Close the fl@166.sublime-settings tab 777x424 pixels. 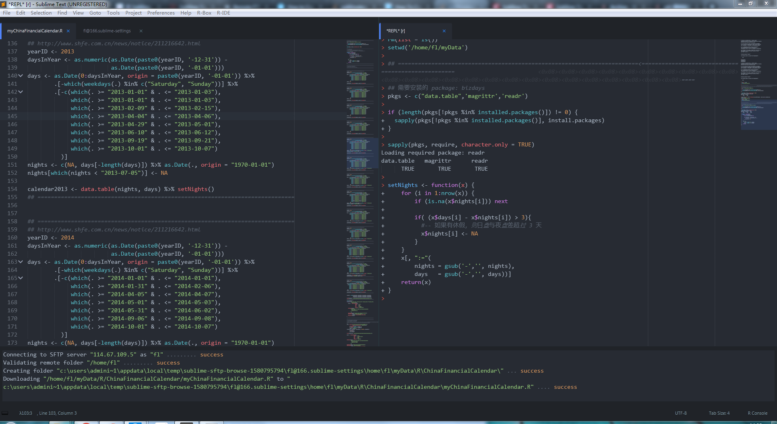click(141, 31)
